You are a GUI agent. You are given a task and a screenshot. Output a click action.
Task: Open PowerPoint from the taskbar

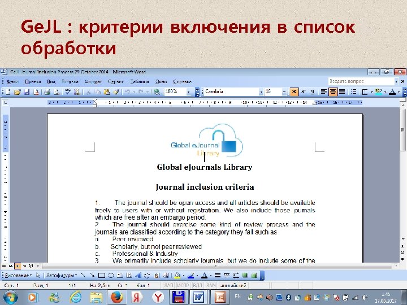[219, 297]
